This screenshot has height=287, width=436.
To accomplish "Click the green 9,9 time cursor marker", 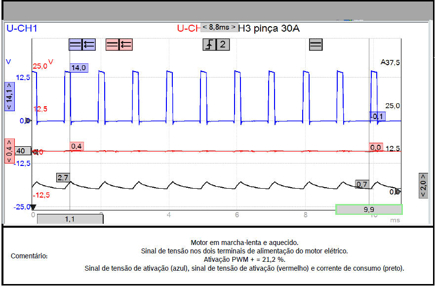I will pos(368,209).
